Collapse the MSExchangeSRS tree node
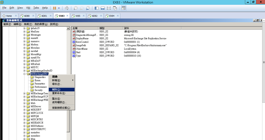 (x=25, y=74)
